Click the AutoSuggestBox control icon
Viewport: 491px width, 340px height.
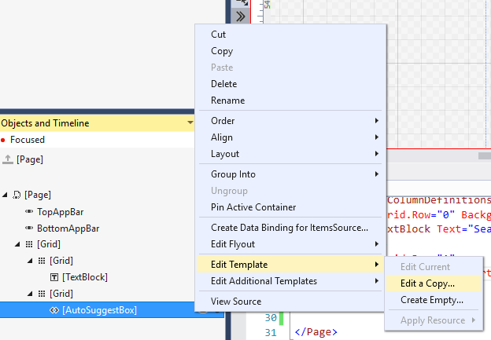pos(54,310)
